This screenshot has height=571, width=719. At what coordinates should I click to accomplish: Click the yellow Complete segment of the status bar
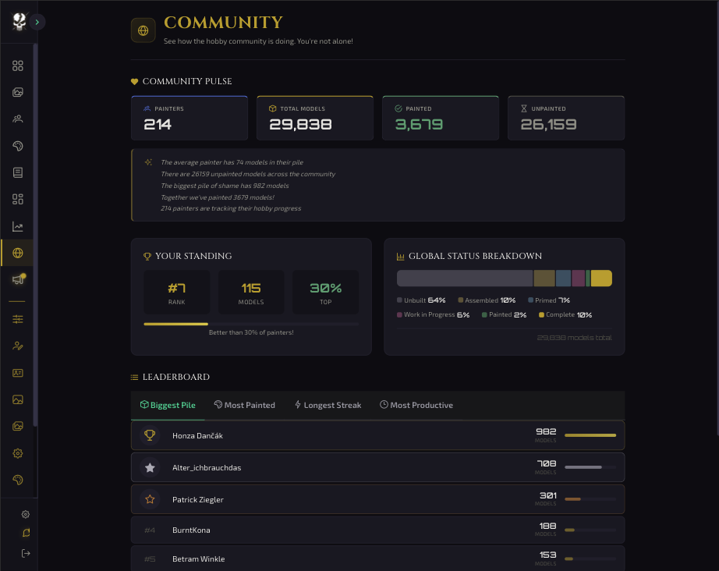click(x=600, y=278)
